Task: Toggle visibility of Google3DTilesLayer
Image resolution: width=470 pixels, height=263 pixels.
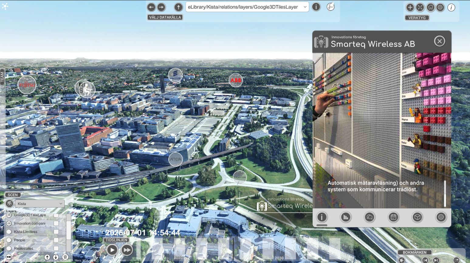Action: (9, 215)
